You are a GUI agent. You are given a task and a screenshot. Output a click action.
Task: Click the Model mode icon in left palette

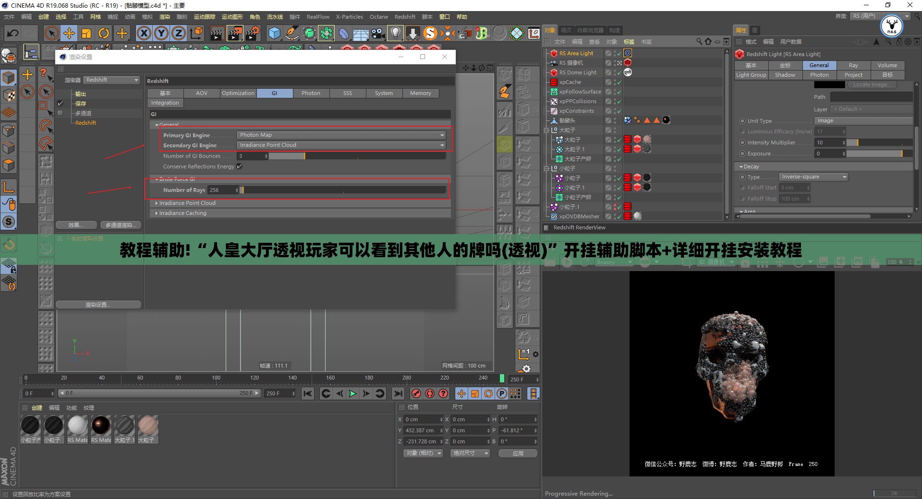[x=9, y=78]
